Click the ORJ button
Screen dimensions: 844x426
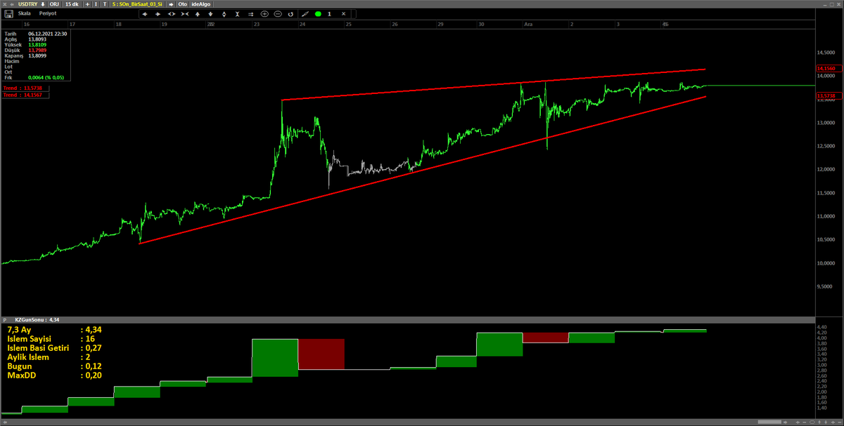pyautogui.click(x=54, y=4)
